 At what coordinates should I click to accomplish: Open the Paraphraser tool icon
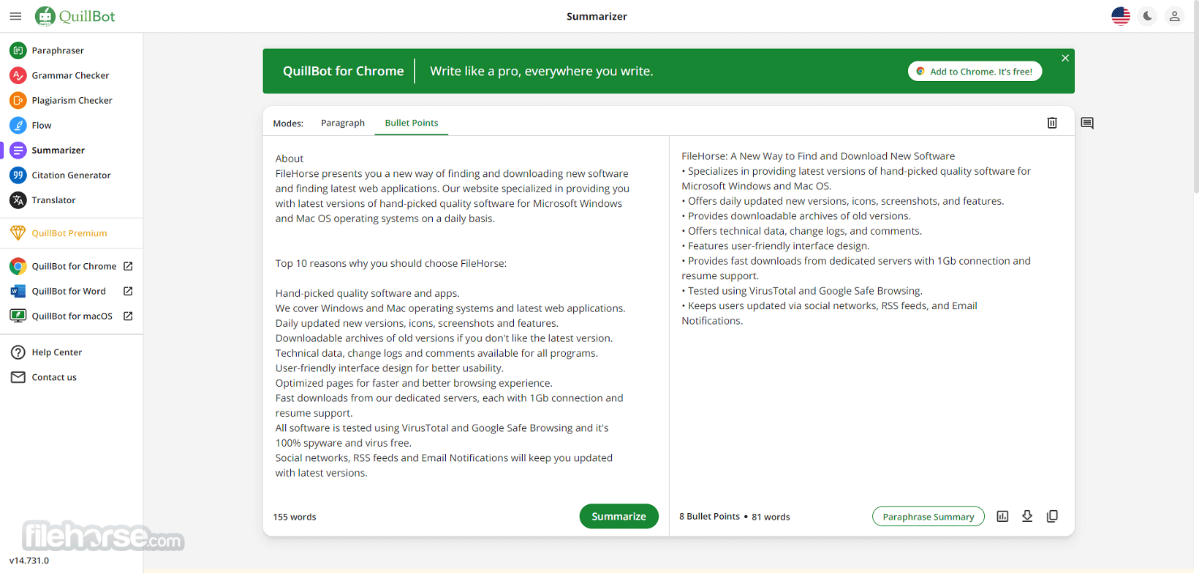click(18, 50)
